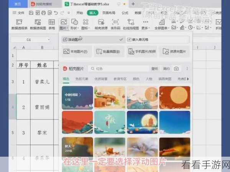
Task: Select the Quality Backgrounds (优质背景) category
Action: (101, 79)
